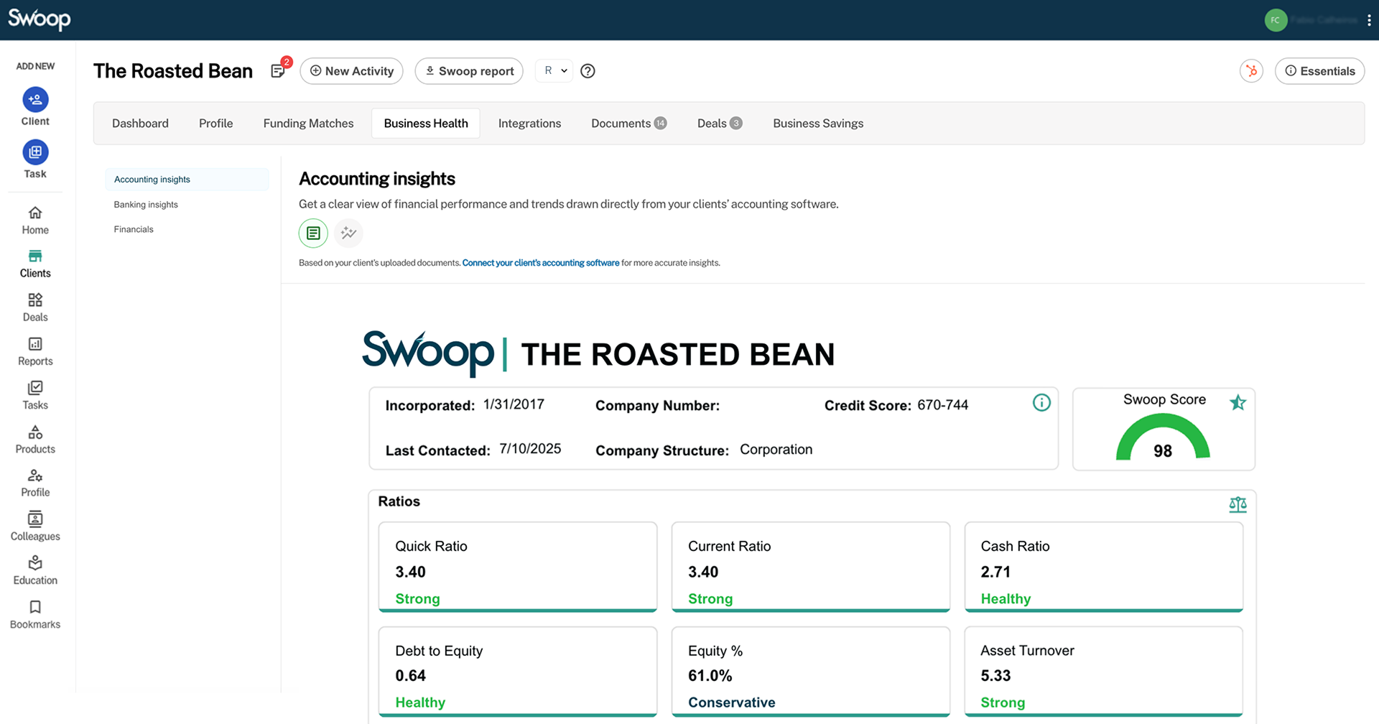Click the Swoop Score star icon
This screenshot has width=1379, height=724.
click(x=1238, y=402)
